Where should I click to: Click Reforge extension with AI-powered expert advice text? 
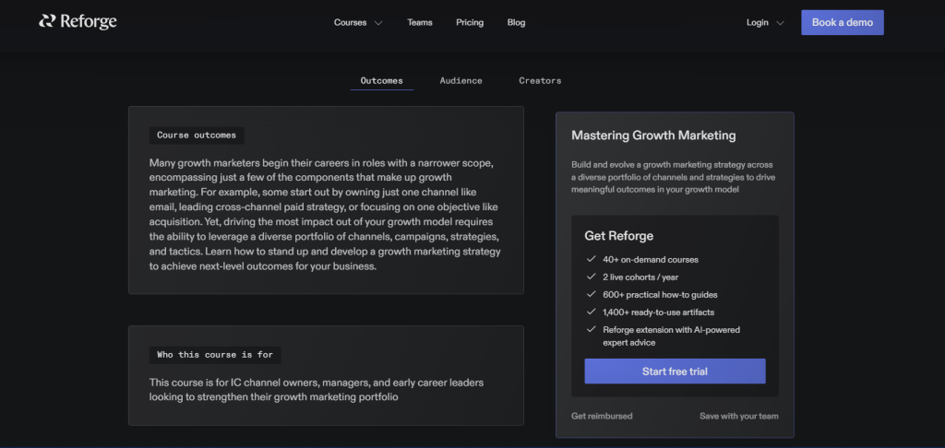(x=672, y=336)
